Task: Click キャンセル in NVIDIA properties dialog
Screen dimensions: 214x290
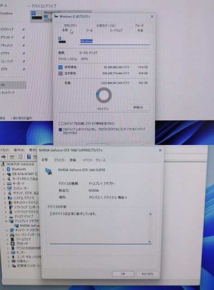Action: (147, 274)
